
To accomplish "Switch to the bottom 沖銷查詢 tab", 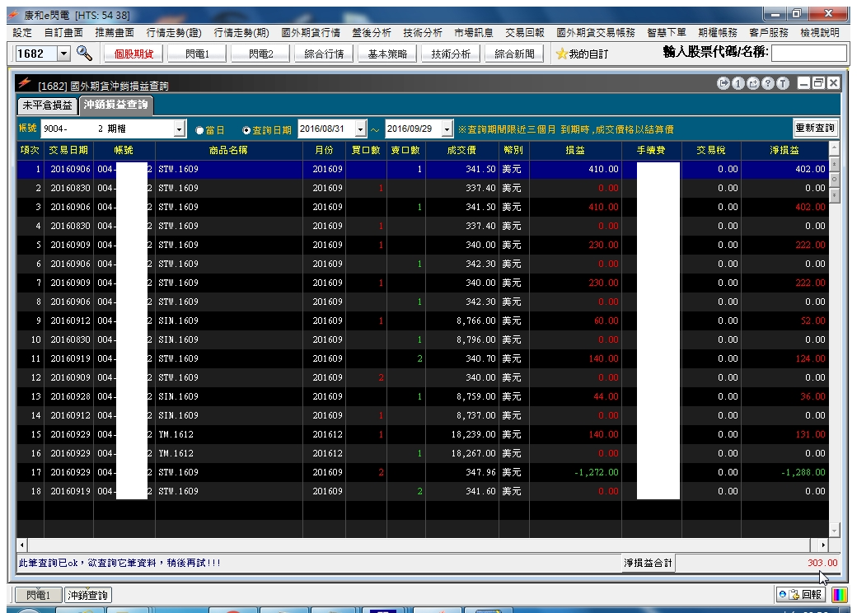I will [x=88, y=595].
